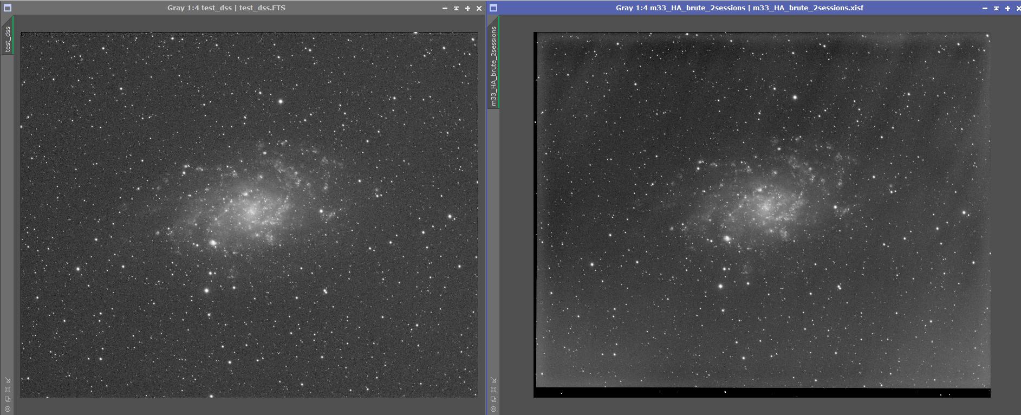Click the concentric circles icon in m33_HA_brute_2sessions window

(493, 409)
